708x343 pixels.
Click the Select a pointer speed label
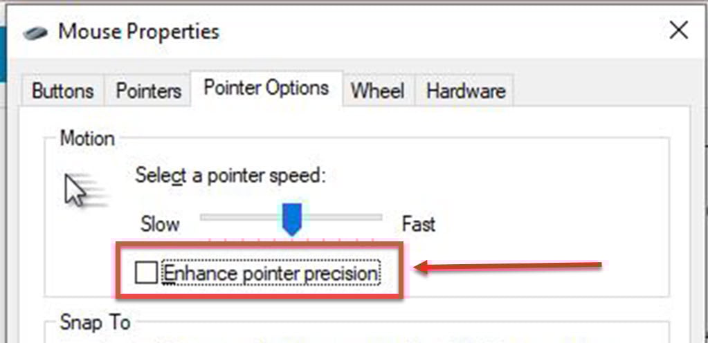(x=230, y=176)
